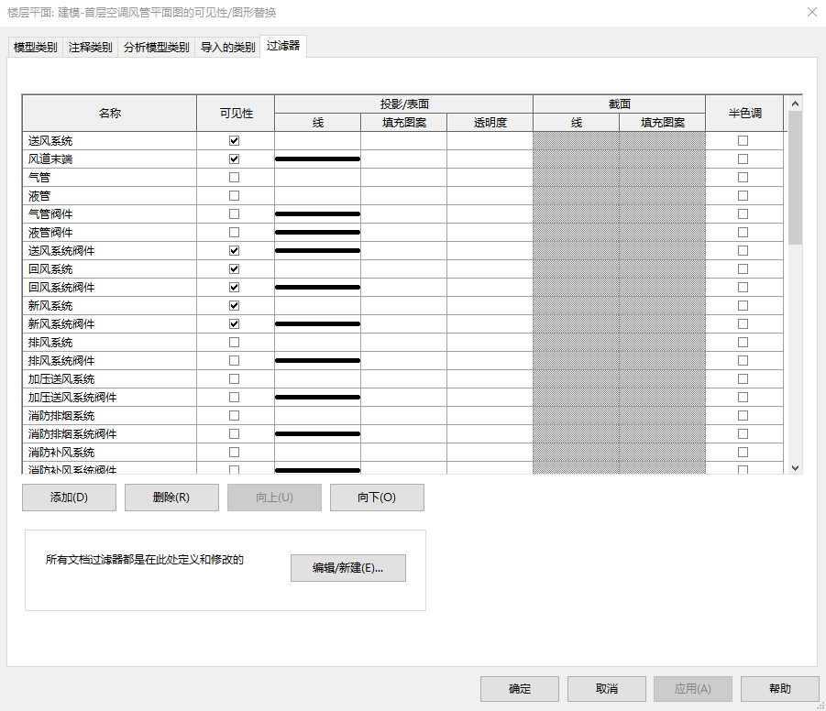The image size is (826, 711).
Task: Click the 删除(R) button
Action: (171, 498)
